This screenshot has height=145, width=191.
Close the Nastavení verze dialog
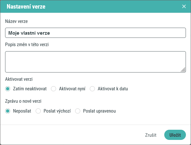184,6
